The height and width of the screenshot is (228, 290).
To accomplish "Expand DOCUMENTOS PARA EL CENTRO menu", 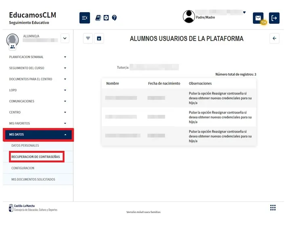I will click(38, 79).
